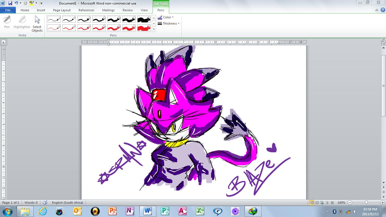This screenshot has width=386, height=217.
Task: Click the Page: 1 of 1 indicator
Action: (x=11, y=203)
